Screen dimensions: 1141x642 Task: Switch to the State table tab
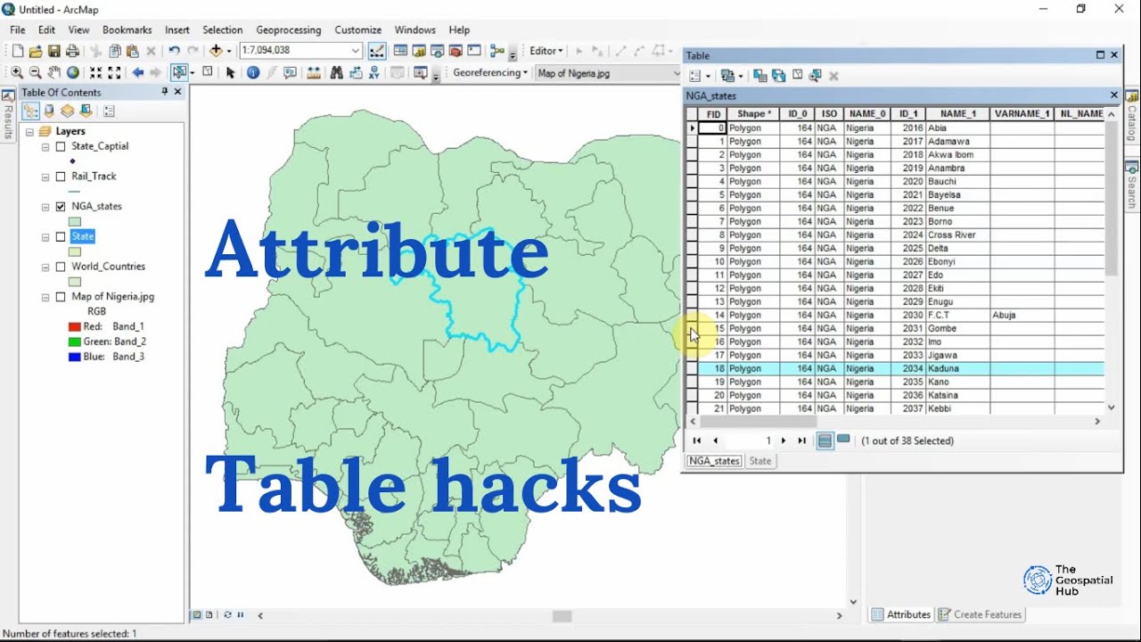click(760, 461)
